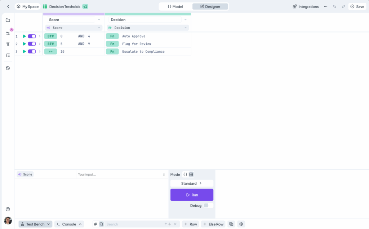
Task: Open the Console panel at the bottom
Action: [x=68, y=224]
